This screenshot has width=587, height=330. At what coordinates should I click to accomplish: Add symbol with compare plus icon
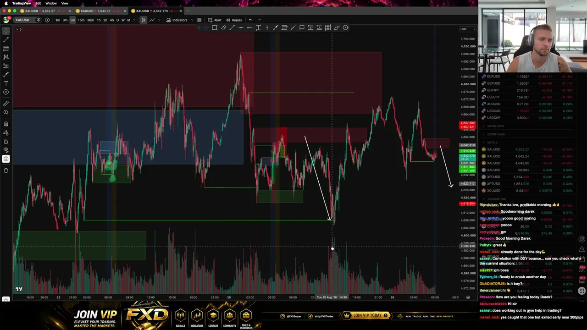(47, 20)
